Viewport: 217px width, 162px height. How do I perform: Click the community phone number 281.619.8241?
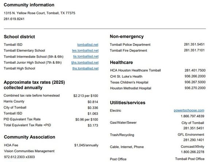14,19
